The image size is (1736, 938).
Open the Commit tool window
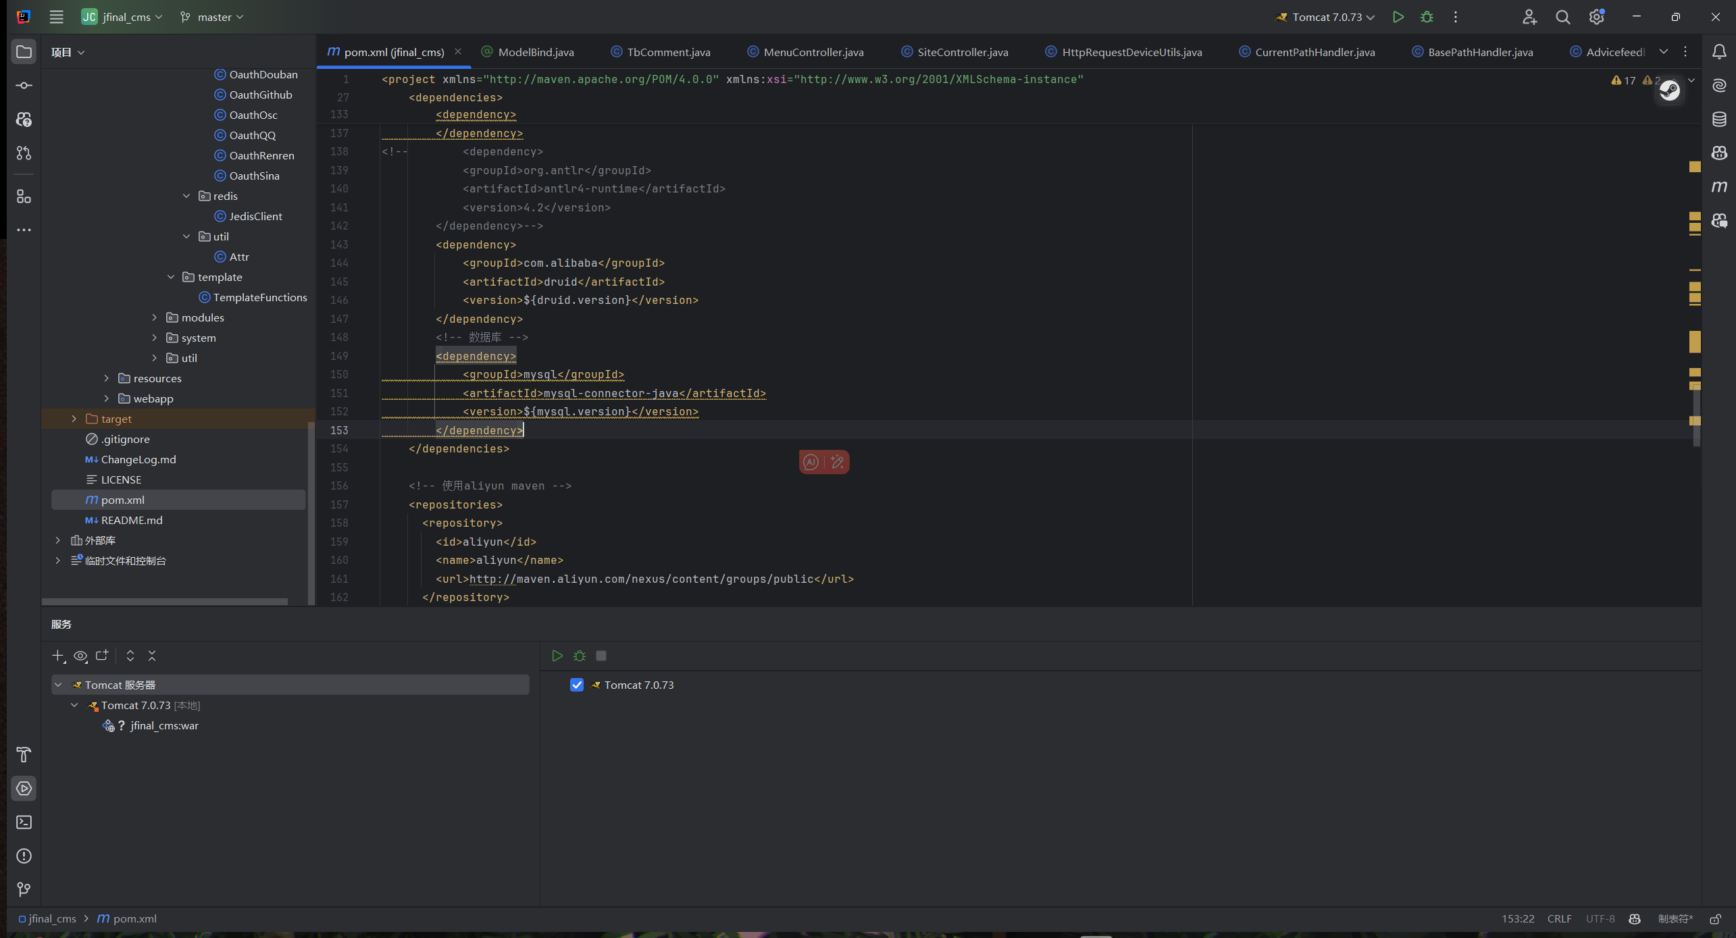[24, 86]
